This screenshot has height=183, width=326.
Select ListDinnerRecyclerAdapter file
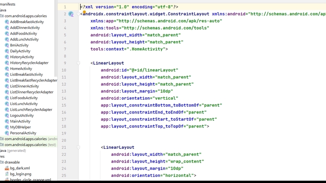32,92
